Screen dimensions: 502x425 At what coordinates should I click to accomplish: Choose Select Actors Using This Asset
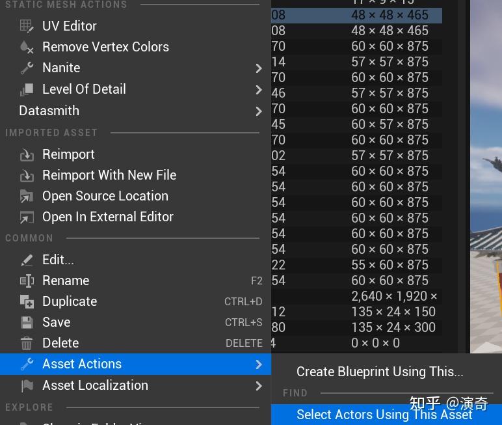coord(384,415)
